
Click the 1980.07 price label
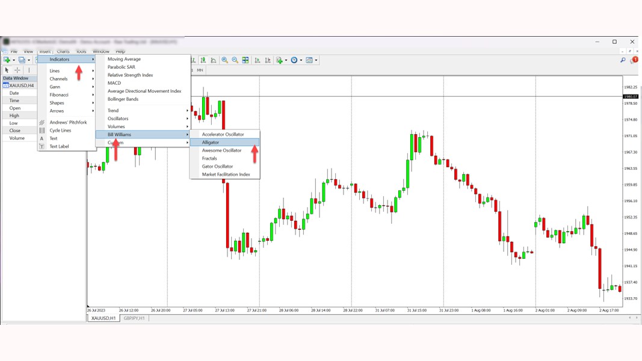click(631, 97)
